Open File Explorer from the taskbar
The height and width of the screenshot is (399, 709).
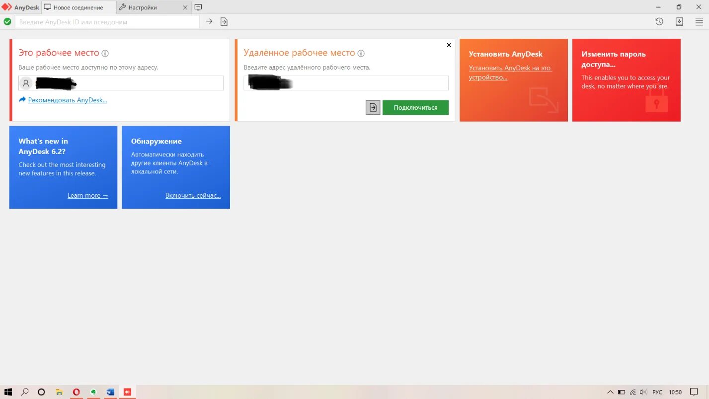point(59,392)
